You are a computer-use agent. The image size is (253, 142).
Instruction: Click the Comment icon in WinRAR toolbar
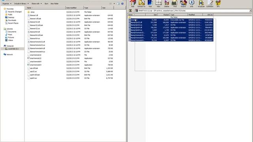pos(210,4)
